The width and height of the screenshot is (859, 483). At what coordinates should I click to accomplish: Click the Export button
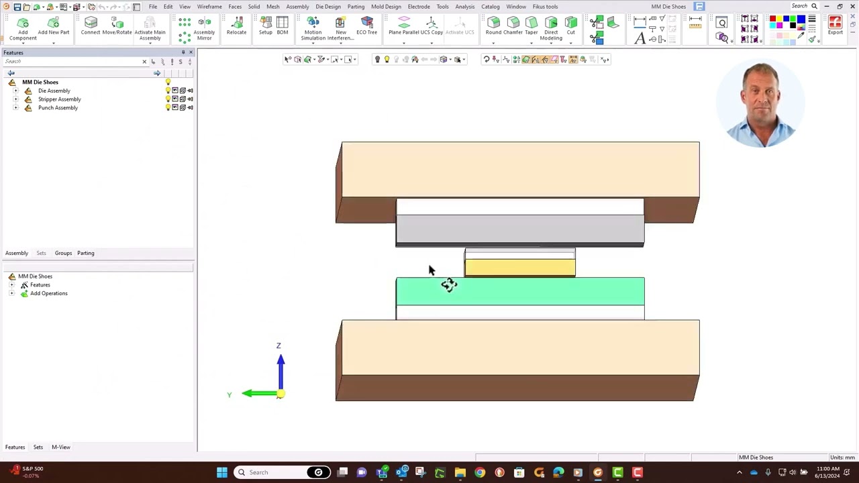click(x=836, y=25)
